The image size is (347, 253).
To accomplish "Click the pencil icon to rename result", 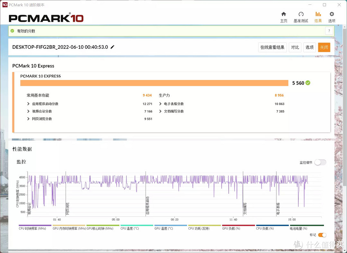I will 112,47.
